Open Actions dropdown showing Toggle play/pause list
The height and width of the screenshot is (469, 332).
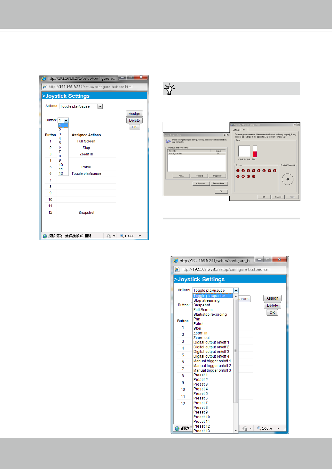(236, 291)
